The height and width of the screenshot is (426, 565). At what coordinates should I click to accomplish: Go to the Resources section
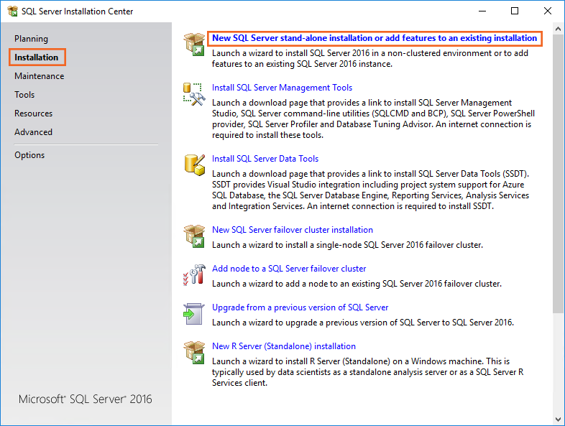coord(33,114)
